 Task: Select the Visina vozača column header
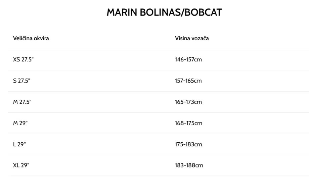point(192,38)
